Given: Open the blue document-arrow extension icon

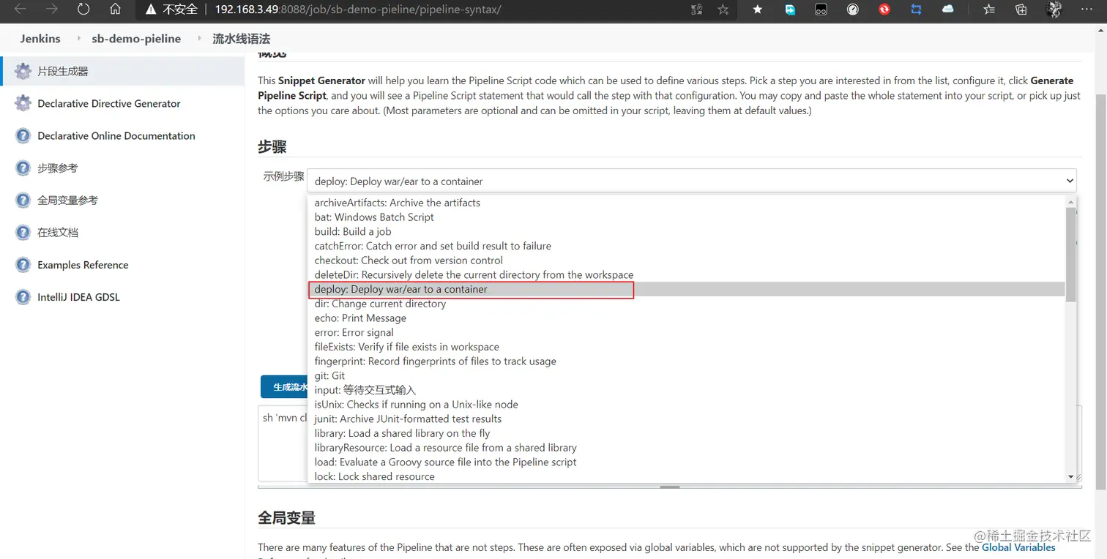Looking at the screenshot, I should coord(790,10).
